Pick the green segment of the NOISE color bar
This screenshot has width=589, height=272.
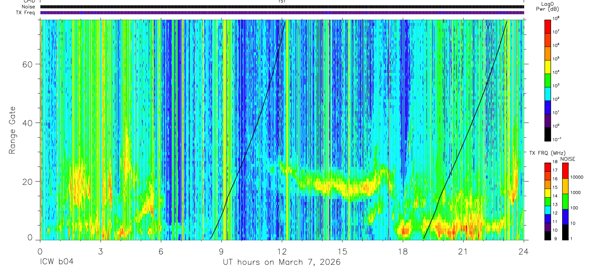coord(565,201)
